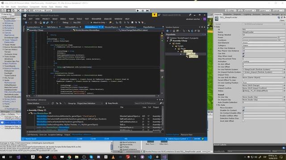This screenshot has height=160, width=286.
Task: Toggle the Parent Effect To User checkbox
Action: point(243,80)
